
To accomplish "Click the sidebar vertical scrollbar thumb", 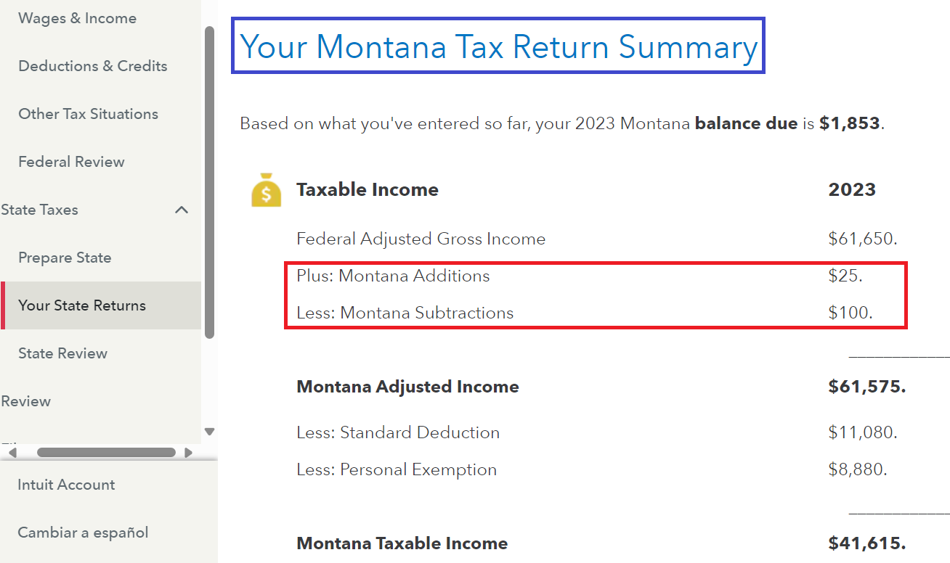I will point(210,183).
